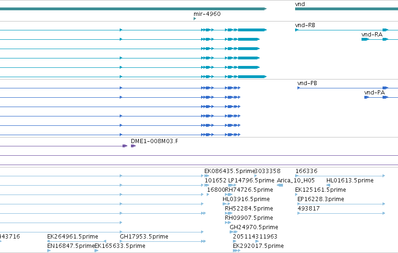Screen dimensions: 398x253
Task: Select the 493817 feature label
Action: point(308,209)
